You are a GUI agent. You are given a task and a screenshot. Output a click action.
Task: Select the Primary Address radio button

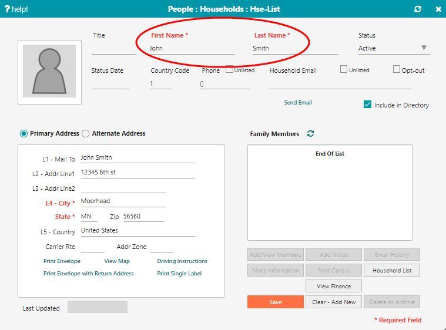pos(24,134)
